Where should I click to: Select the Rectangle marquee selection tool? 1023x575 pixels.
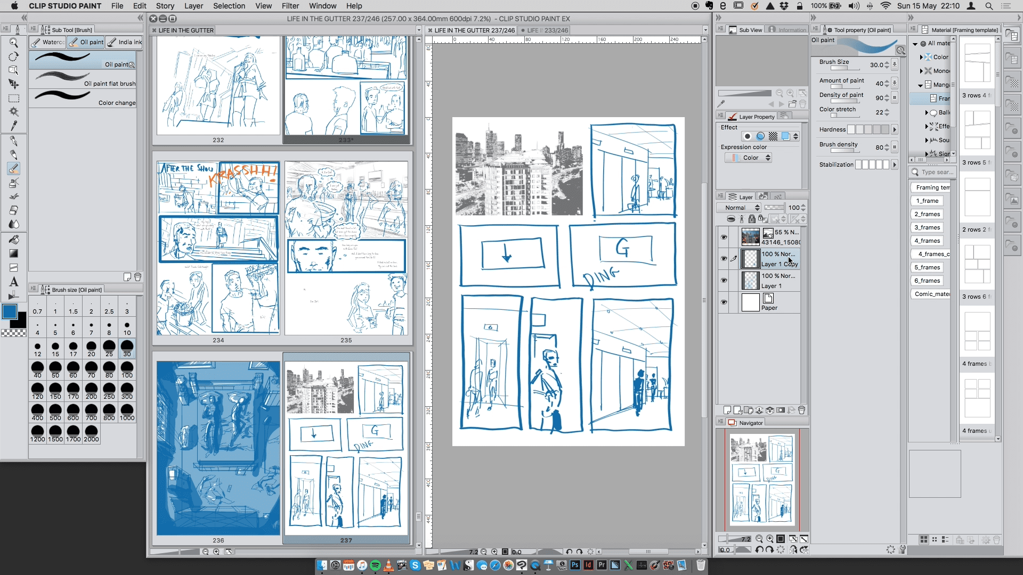[14, 98]
